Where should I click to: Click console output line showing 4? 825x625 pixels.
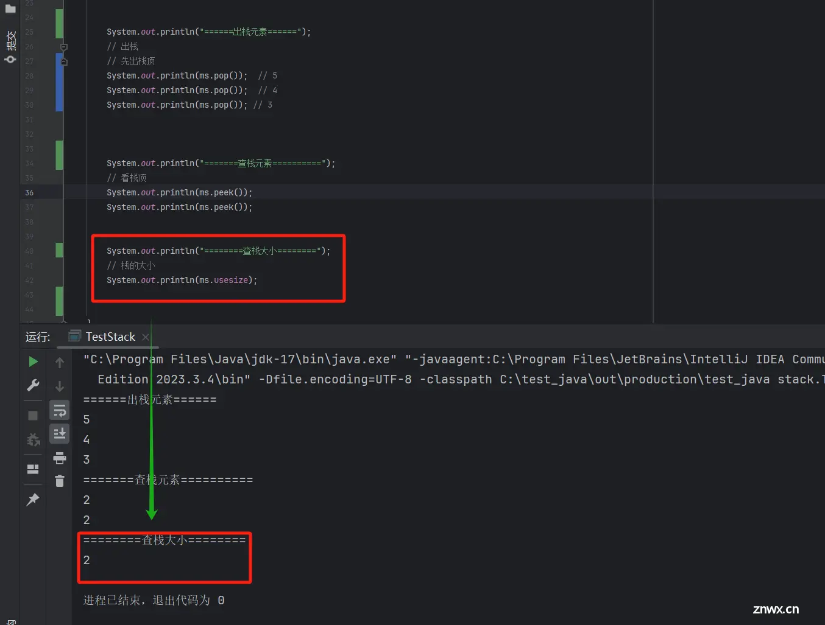coord(87,439)
